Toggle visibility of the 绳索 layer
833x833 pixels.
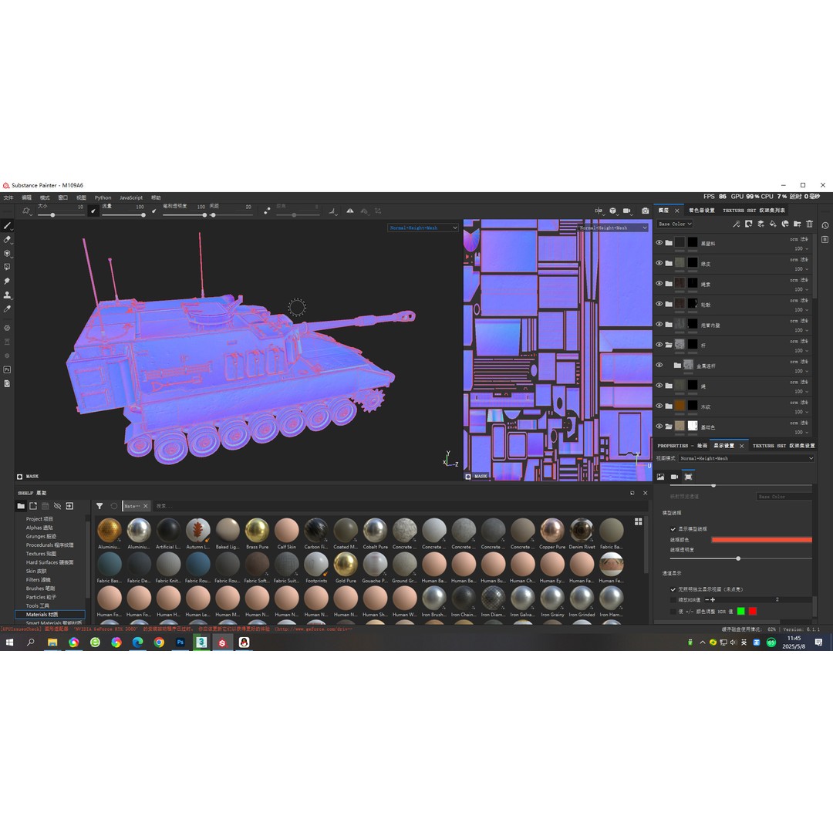click(659, 283)
